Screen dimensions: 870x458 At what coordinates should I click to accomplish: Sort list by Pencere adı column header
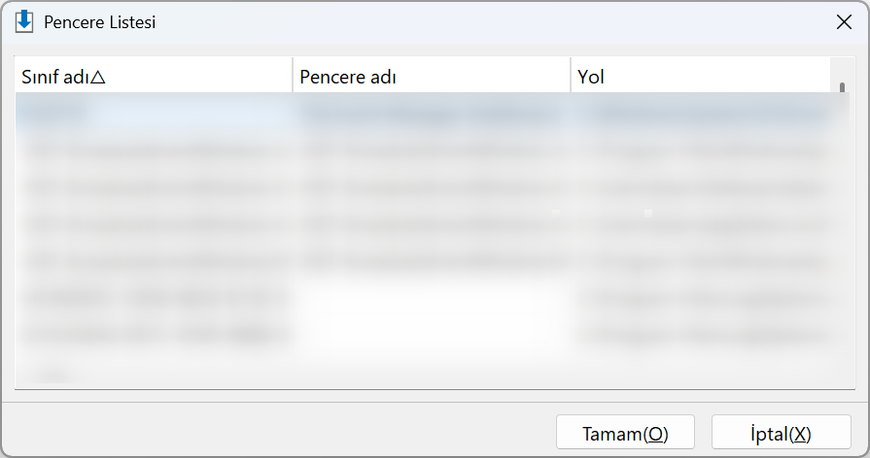coord(432,77)
